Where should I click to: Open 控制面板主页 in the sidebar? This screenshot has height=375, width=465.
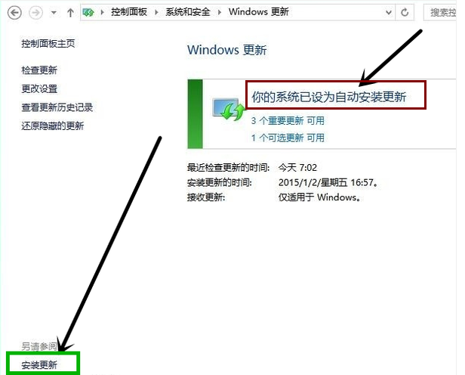[48, 45]
